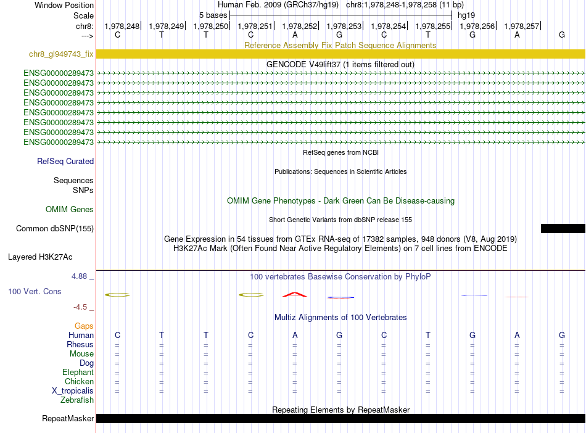Click the Dog species row label
The height and width of the screenshot is (433, 586).
click(86, 363)
